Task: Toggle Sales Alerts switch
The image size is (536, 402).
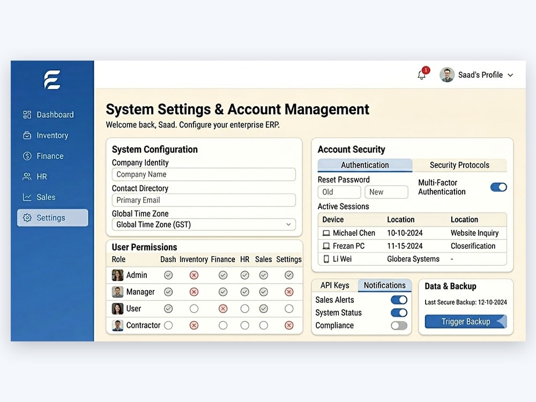Action: [x=399, y=300]
